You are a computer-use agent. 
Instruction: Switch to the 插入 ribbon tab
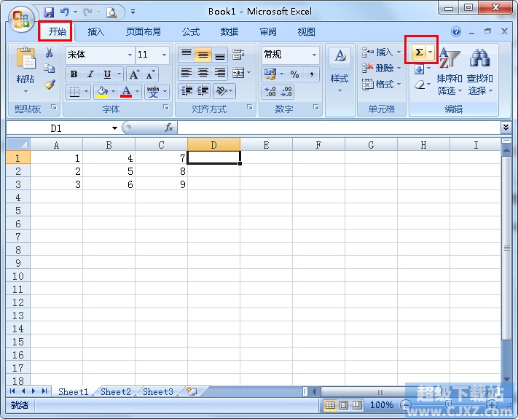click(96, 32)
